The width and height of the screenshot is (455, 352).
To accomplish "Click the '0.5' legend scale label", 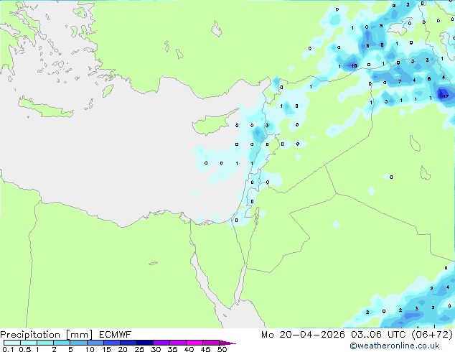I will 25,349.
